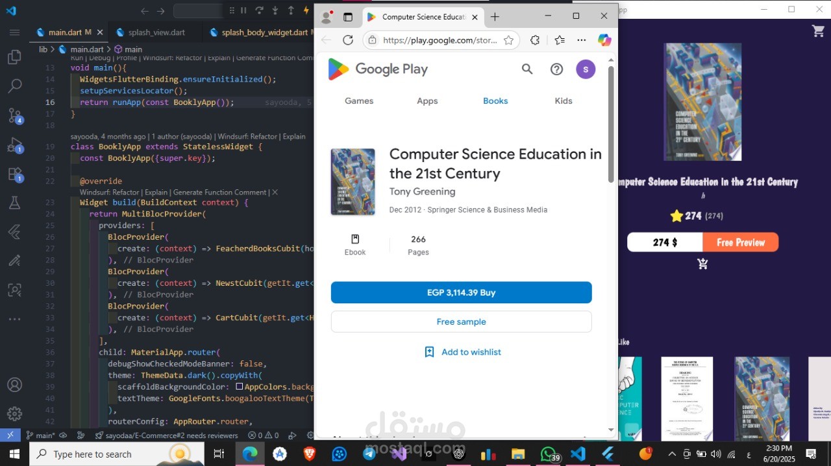Click the Edge profile avatar icon

[x=327, y=17]
